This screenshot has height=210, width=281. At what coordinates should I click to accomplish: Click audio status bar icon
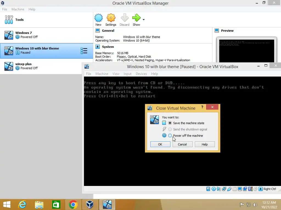219,189
